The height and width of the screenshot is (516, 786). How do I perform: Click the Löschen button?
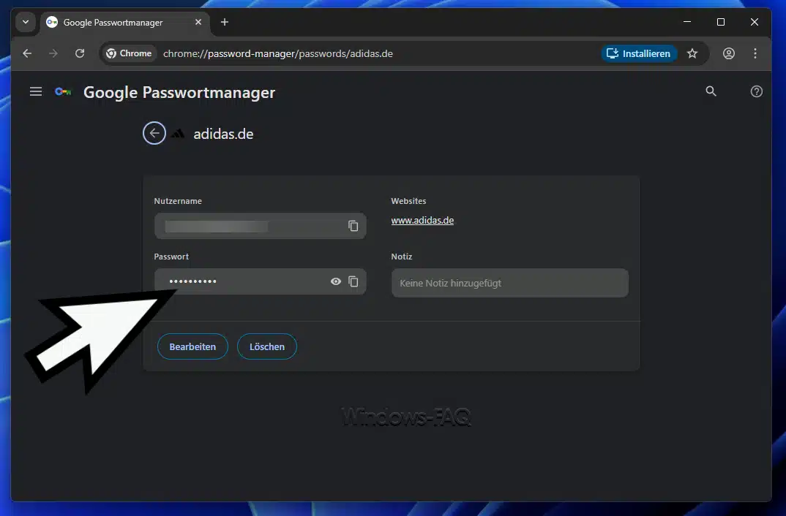tap(266, 346)
